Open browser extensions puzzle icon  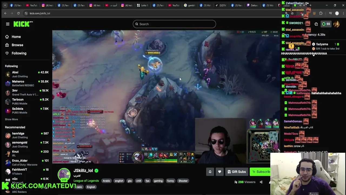pyautogui.click(x=321, y=13)
